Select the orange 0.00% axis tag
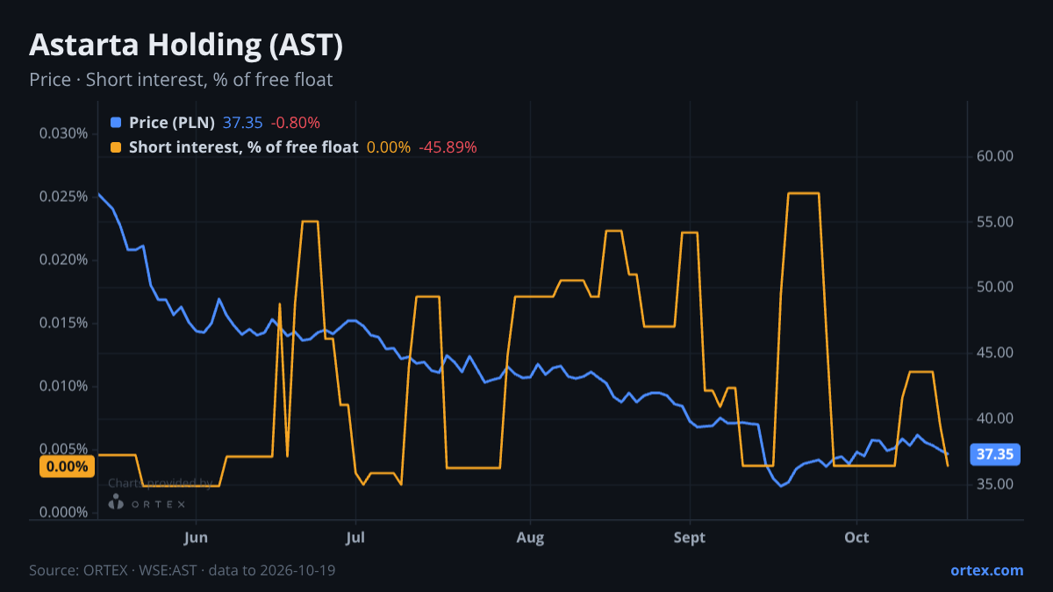This screenshot has height=592, width=1053. click(x=68, y=467)
